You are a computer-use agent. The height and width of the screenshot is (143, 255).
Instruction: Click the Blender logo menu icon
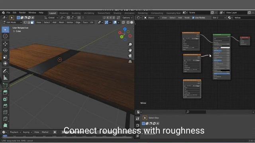pyautogui.click(x=3, y=13)
